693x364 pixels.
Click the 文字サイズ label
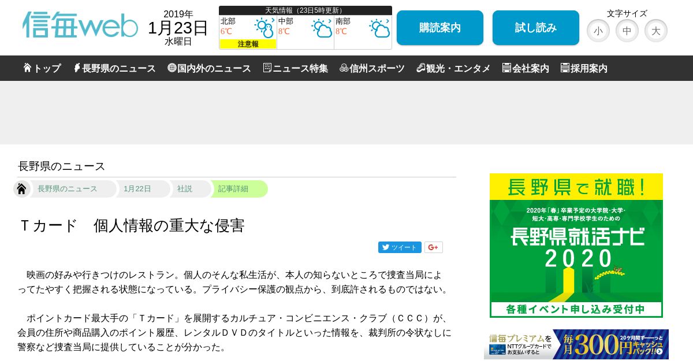click(627, 13)
